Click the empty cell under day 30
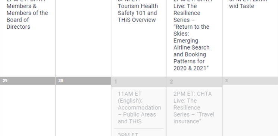Image resolution: width=278 pixels, height=136 pixels. coord(83,110)
